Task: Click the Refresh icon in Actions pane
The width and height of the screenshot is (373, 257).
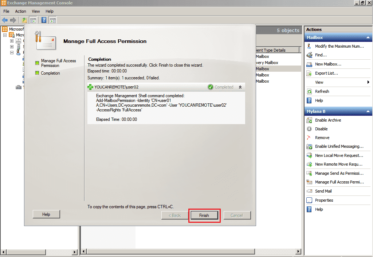Action: tap(309, 91)
